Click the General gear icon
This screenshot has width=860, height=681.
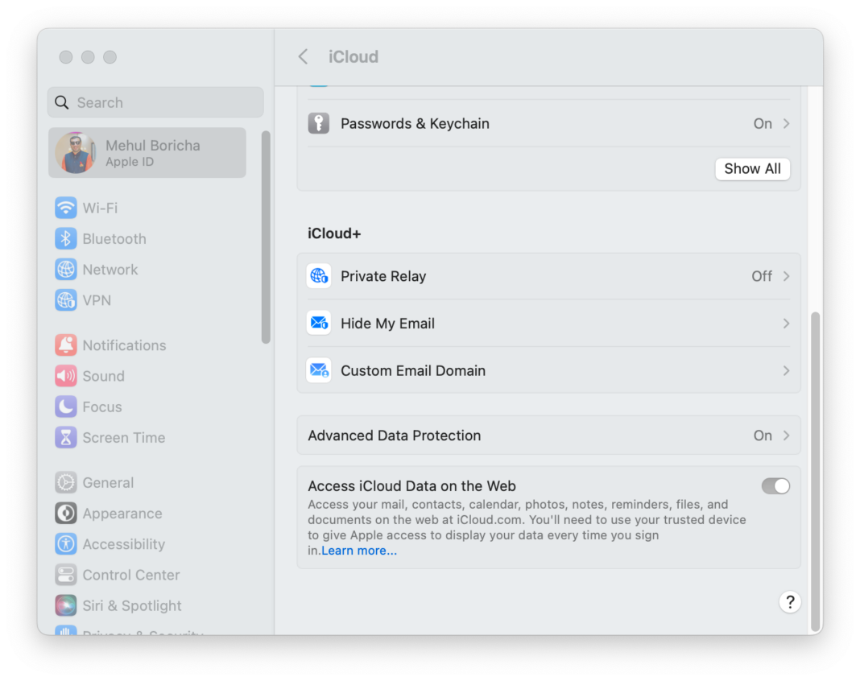tap(66, 482)
